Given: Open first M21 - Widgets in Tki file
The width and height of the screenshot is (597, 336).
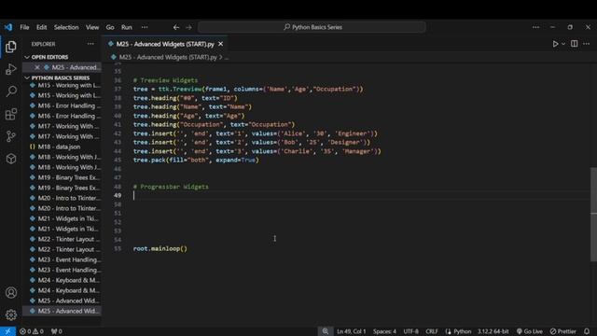Looking at the screenshot, I should point(62,218).
